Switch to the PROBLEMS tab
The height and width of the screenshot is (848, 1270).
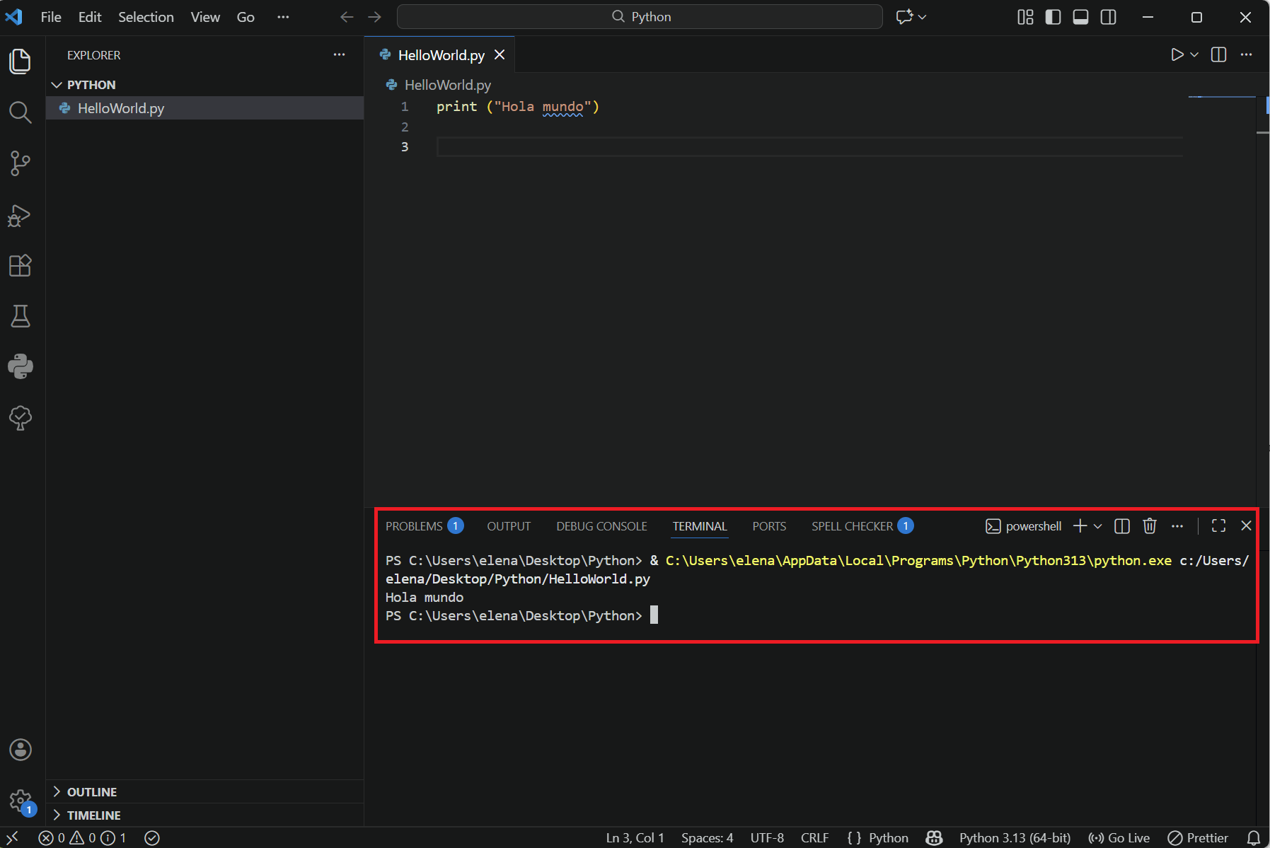414,526
